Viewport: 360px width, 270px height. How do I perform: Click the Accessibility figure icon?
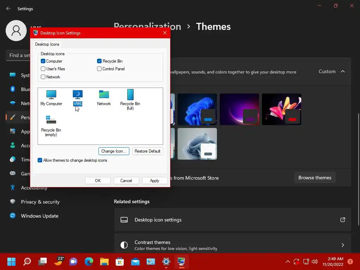(x=13, y=188)
